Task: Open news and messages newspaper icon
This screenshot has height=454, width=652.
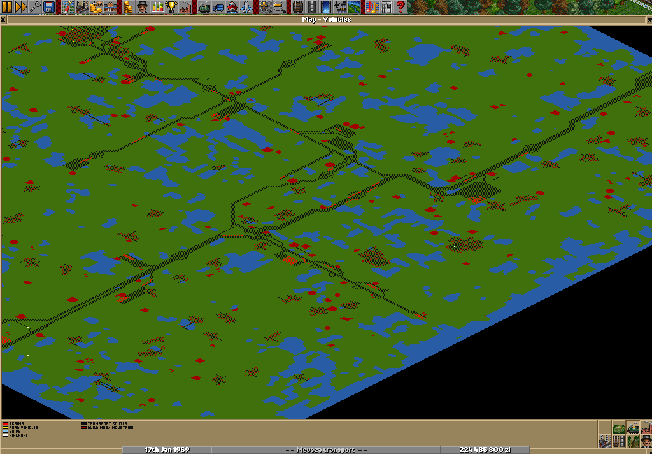Action: (386, 7)
